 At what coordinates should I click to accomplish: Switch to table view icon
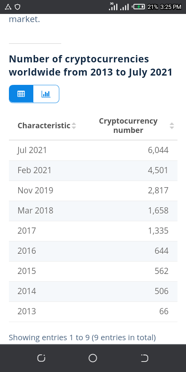coord(21,94)
